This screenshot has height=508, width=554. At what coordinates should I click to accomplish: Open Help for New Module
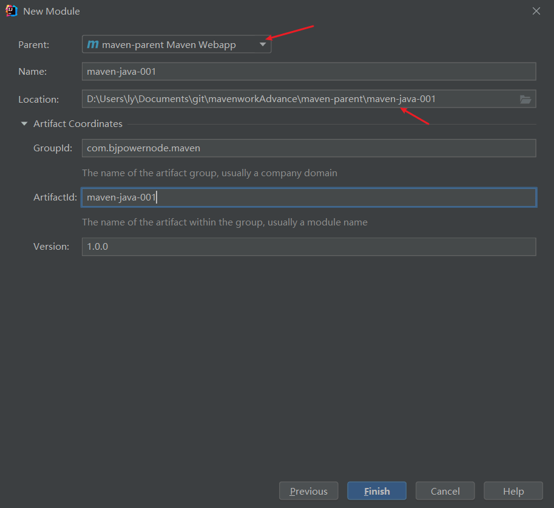pos(513,491)
